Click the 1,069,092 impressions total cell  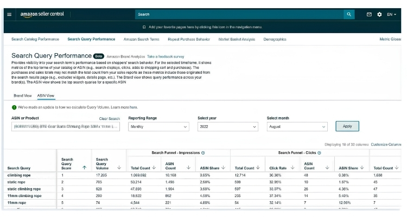[x=138, y=175]
